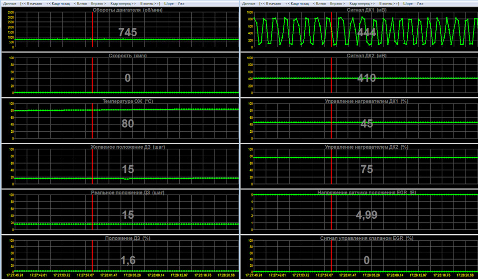Click the ДК1 heater control value 45
Viewport: 478px width, 279px height.
(x=367, y=123)
